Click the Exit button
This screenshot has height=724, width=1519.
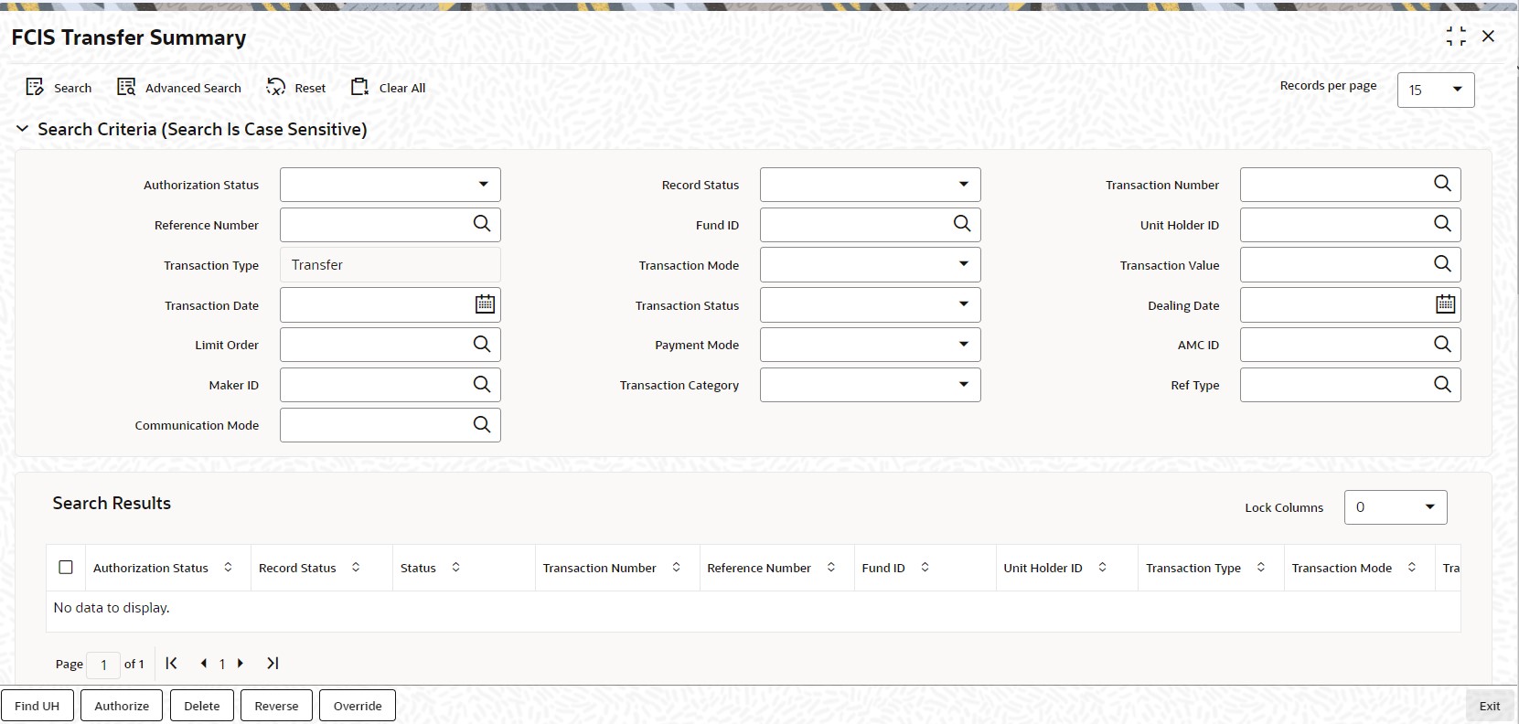(1490, 706)
